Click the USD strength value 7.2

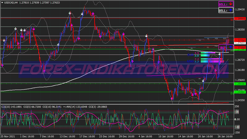click(x=197, y=59)
